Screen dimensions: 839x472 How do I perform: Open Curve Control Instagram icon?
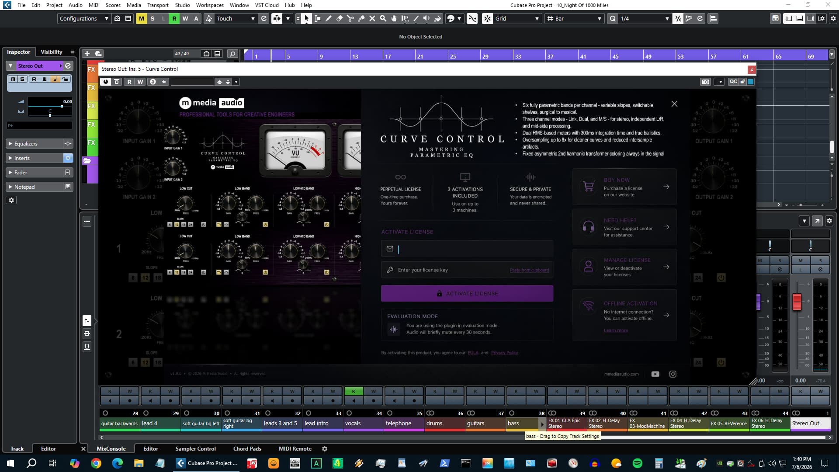673,374
